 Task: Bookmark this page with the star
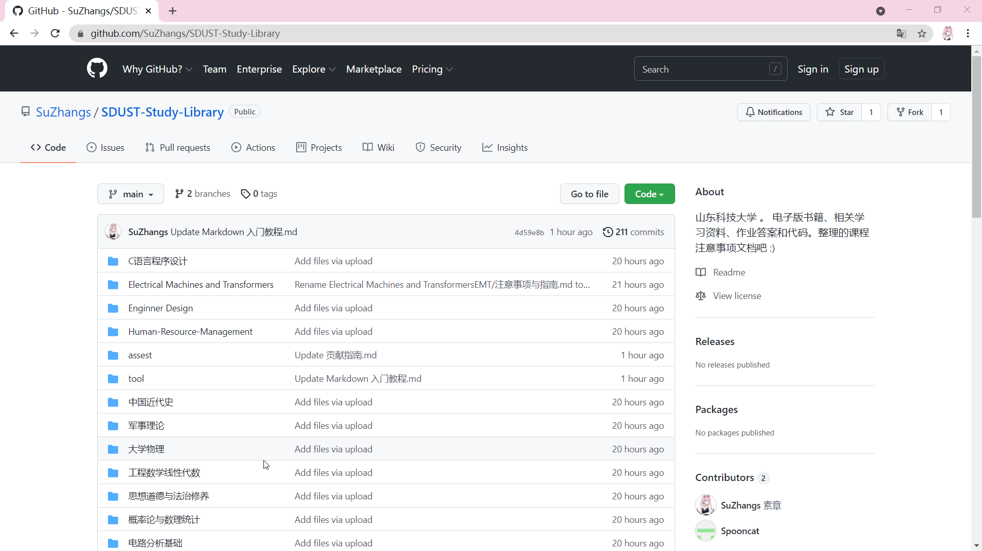(x=922, y=33)
